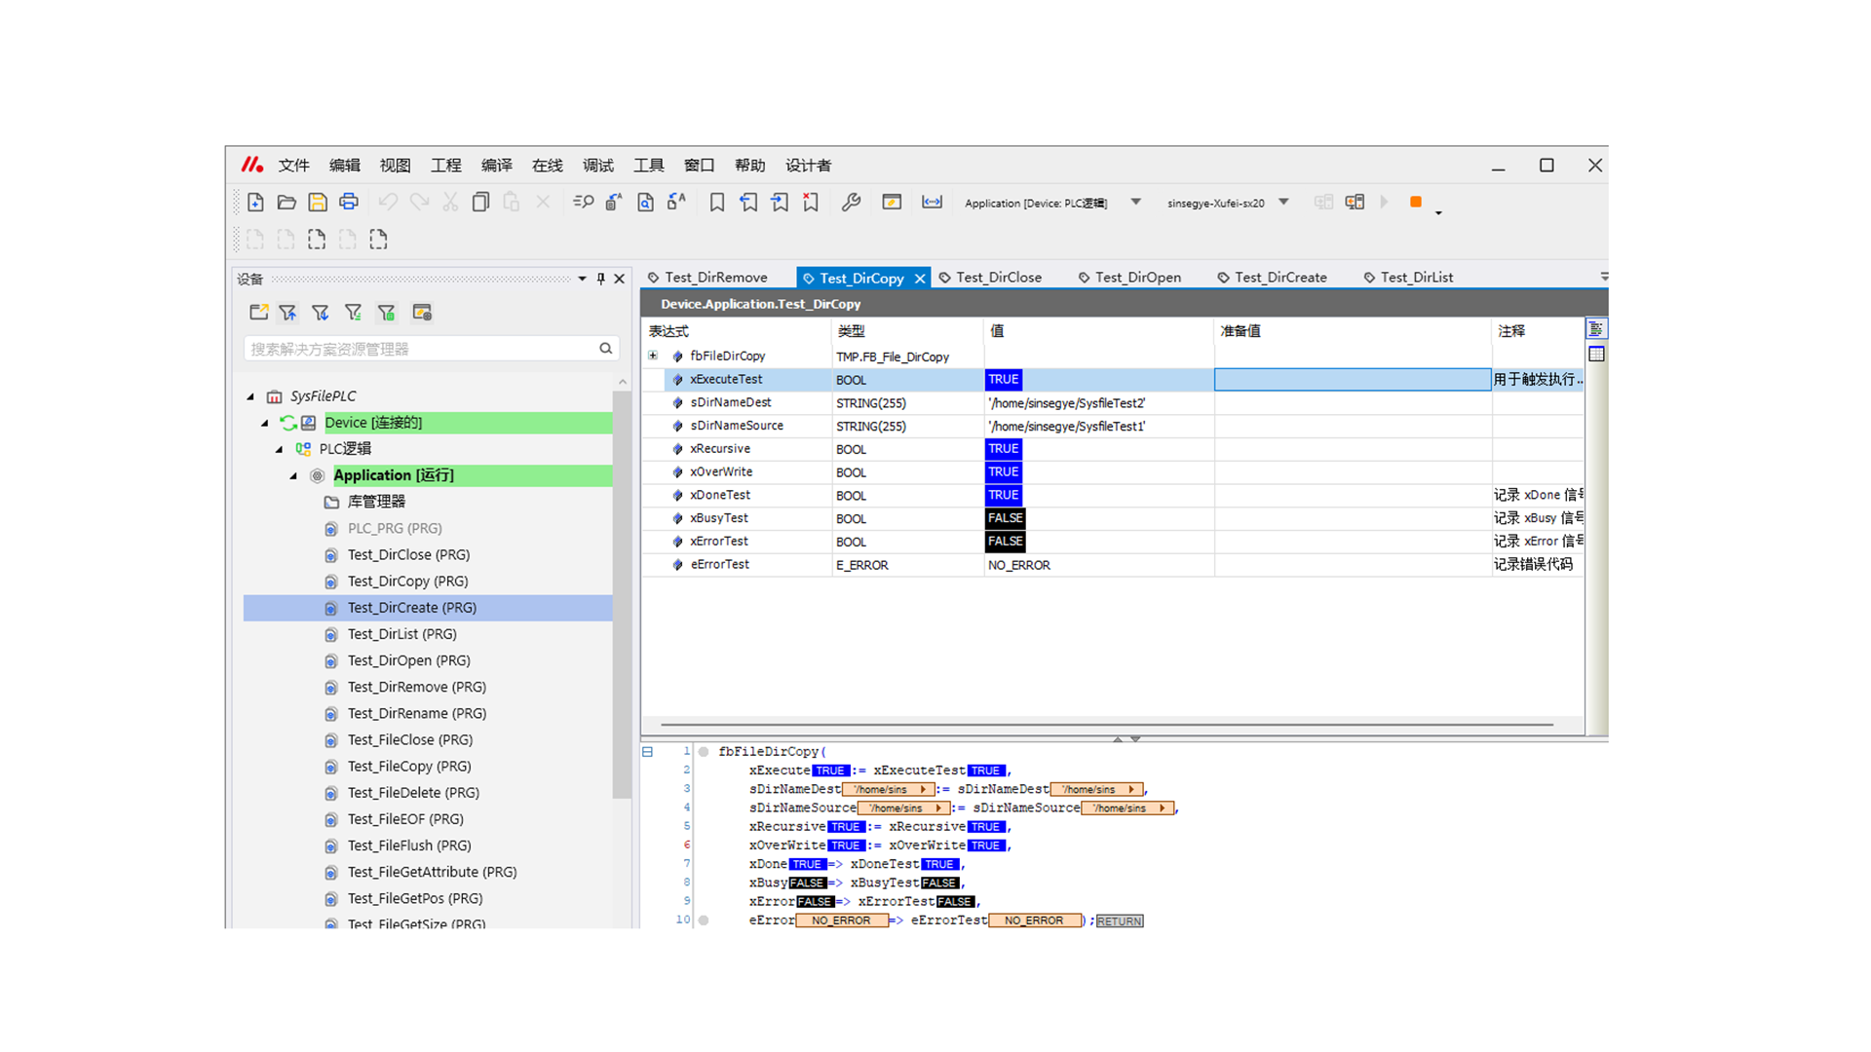Viewport: 1871px width, 1052px height.
Task: Go to next bookmark icon
Action: [780, 202]
